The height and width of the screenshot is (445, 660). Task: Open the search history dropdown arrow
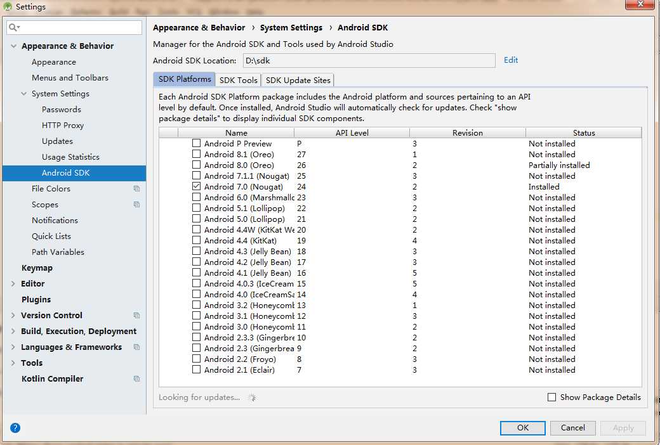click(x=18, y=28)
